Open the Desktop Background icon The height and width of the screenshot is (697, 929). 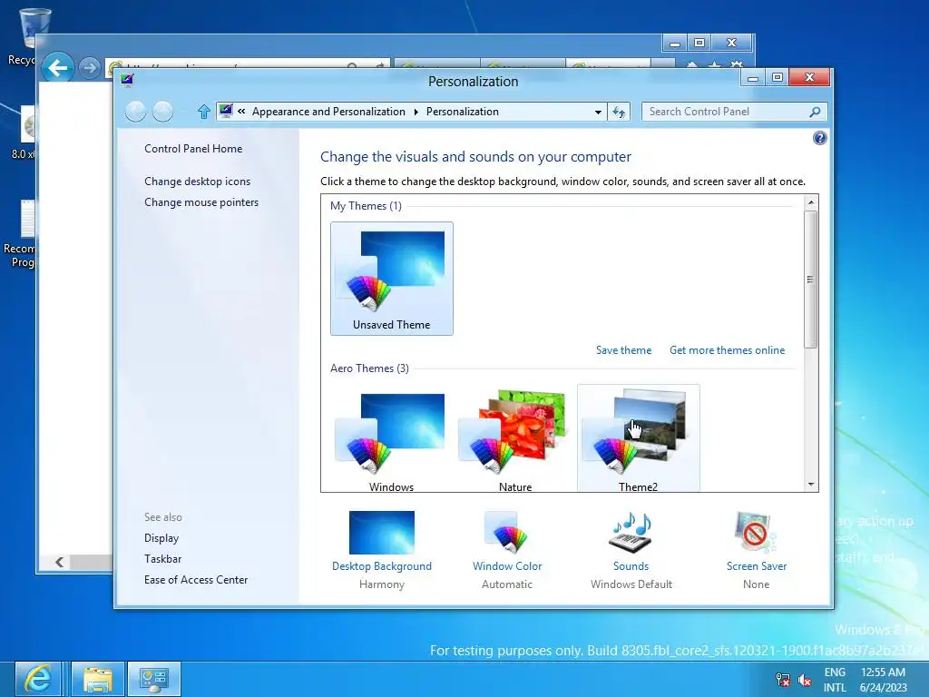pyautogui.click(x=382, y=532)
